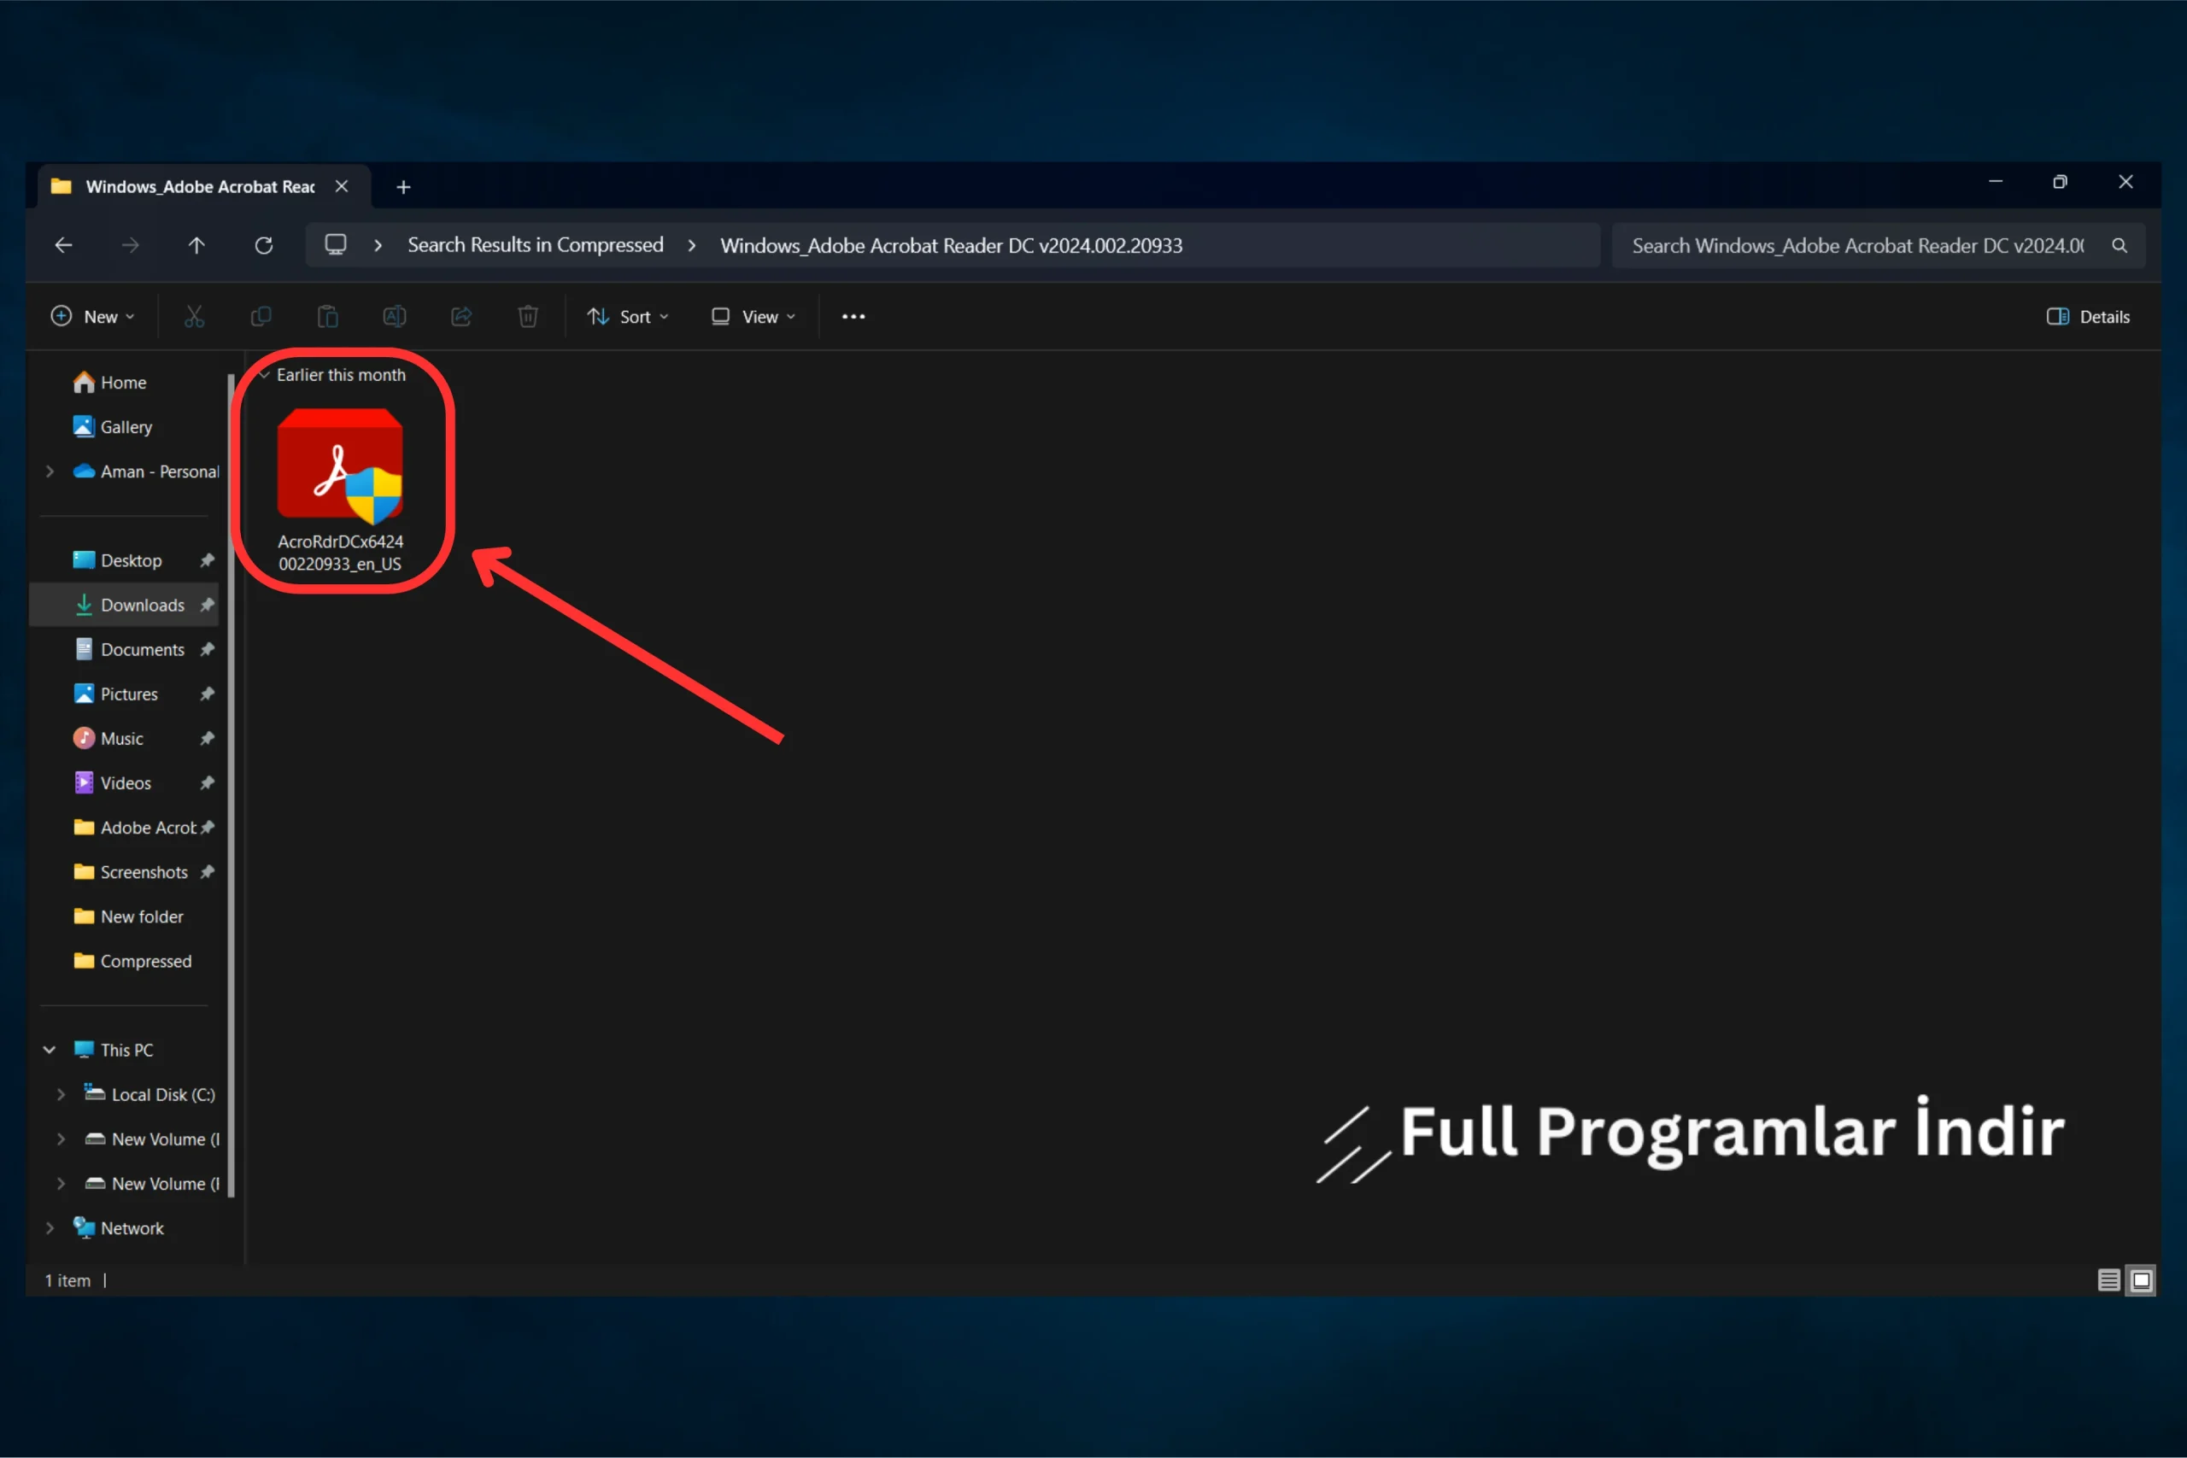The image size is (2187, 1458).
Task: Unpin Downloads from Quick access
Action: pyautogui.click(x=208, y=606)
